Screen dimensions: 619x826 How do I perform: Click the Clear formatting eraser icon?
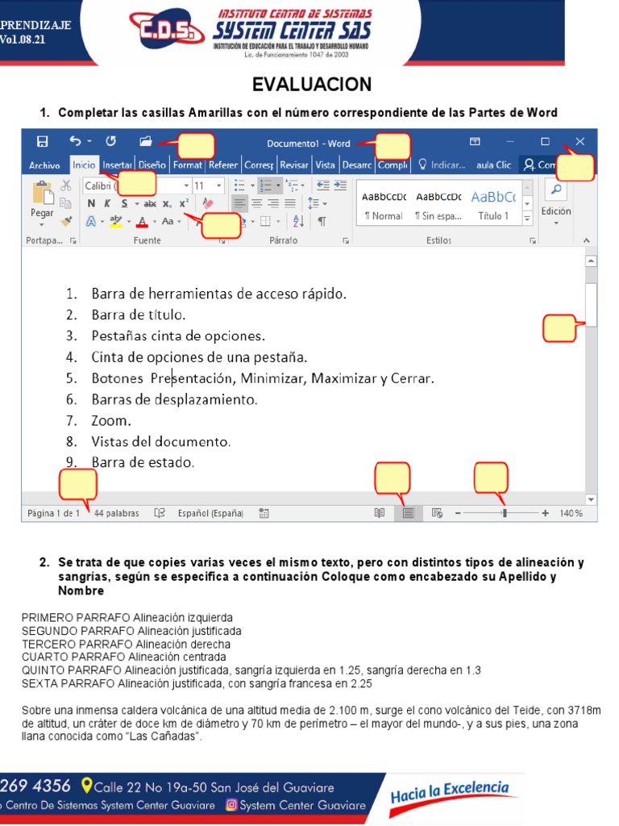[x=208, y=202]
